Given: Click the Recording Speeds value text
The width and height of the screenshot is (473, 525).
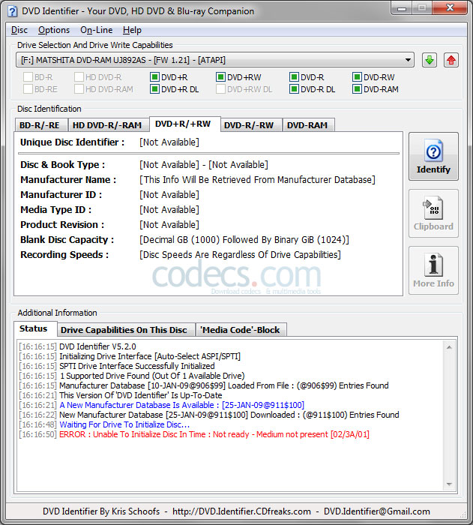Looking at the screenshot, I should 240,255.
